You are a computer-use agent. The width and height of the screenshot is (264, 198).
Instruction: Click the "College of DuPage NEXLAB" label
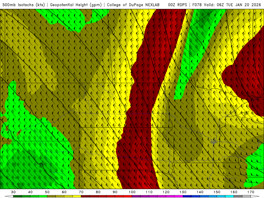[x=133, y=5]
